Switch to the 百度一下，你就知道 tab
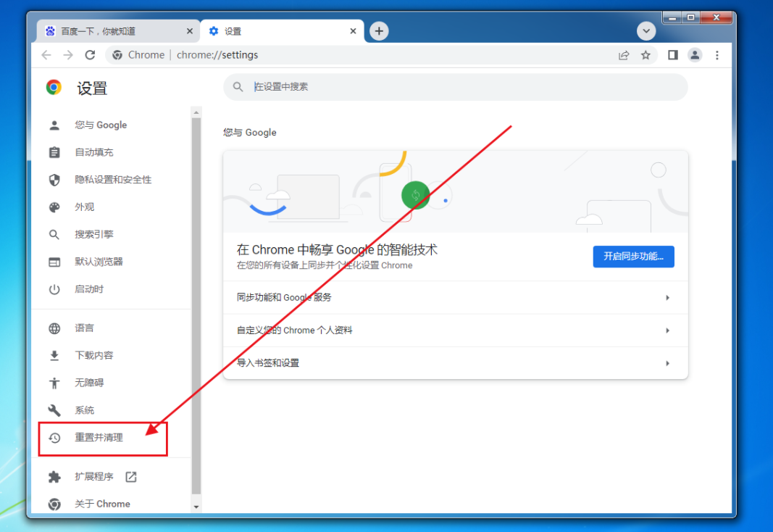The height and width of the screenshot is (532, 773). 118,31
